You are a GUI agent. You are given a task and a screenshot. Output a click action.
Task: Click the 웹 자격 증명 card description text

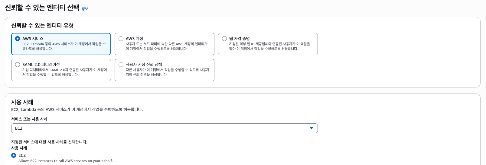pyautogui.click(x=269, y=46)
